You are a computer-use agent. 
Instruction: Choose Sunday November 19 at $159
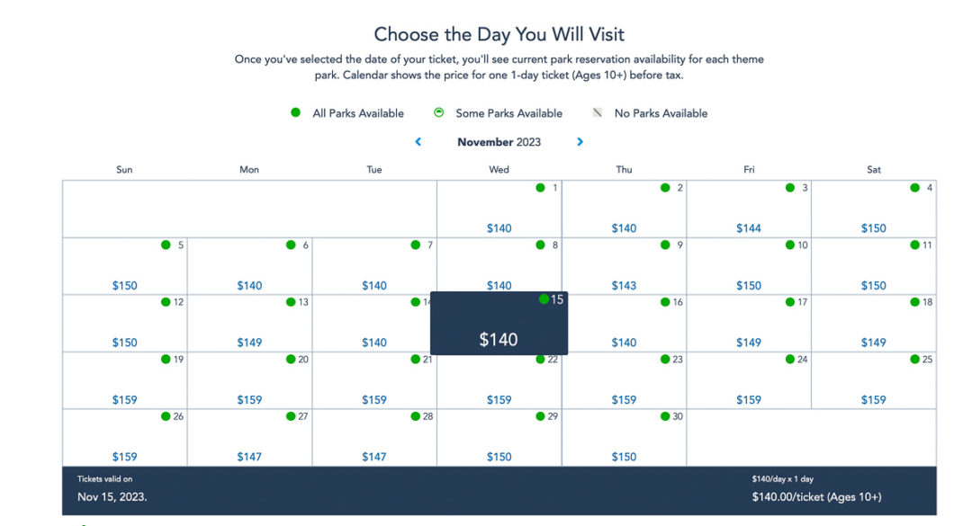(x=124, y=380)
